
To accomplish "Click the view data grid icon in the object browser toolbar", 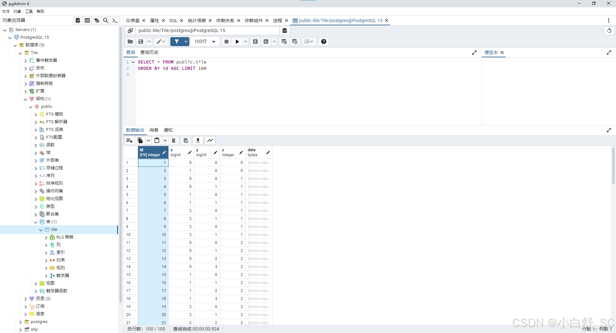I will coord(87,20).
